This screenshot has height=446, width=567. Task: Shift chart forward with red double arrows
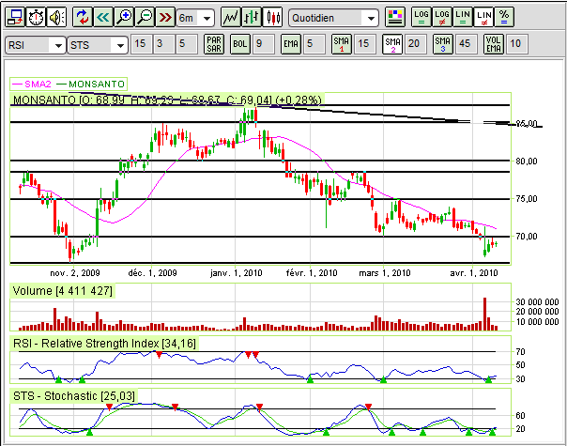coord(165,17)
